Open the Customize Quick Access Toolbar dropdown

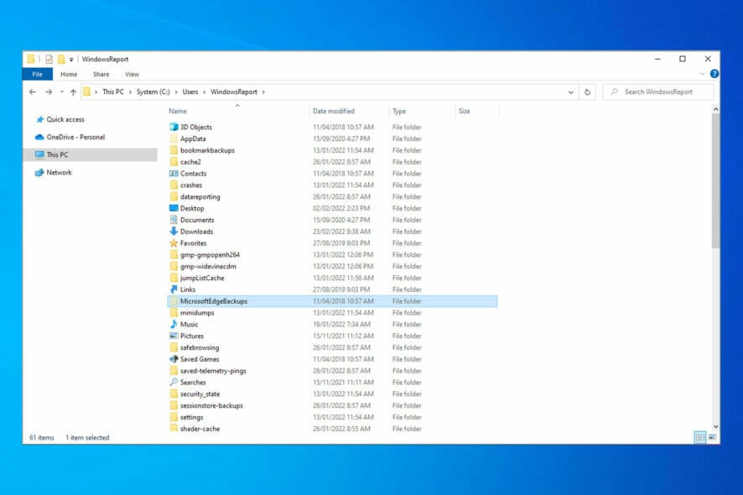click(x=71, y=59)
